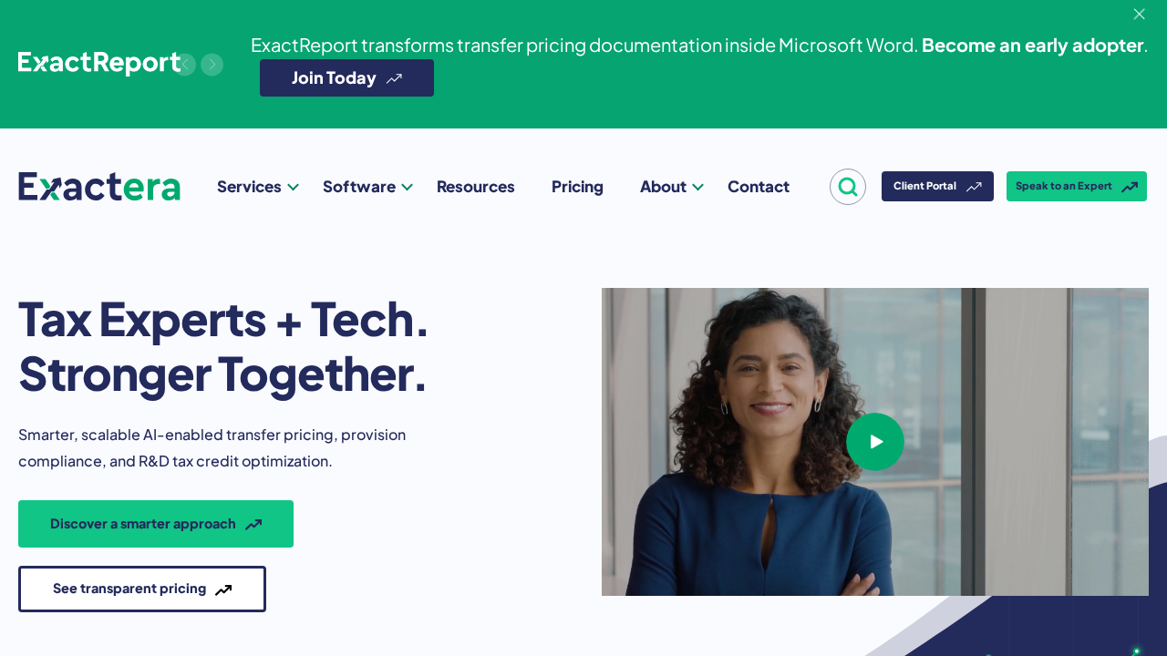Viewport: 1167px width, 656px height.
Task: Expand the Services chevron
Action: pos(294,187)
